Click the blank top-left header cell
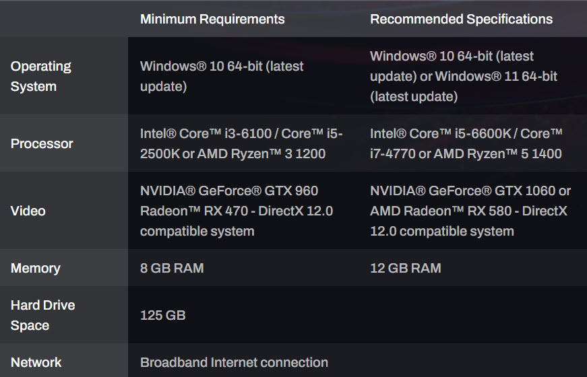Image resolution: width=587 pixels, height=377 pixels. [64, 19]
